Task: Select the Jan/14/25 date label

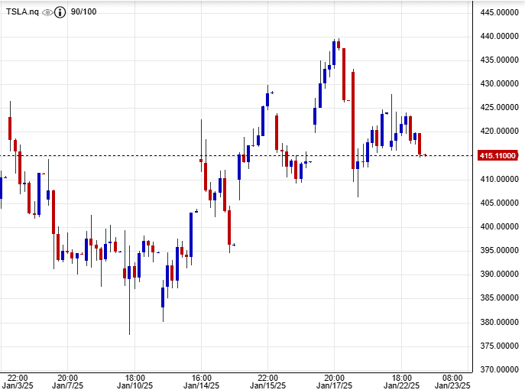Action: (x=201, y=385)
